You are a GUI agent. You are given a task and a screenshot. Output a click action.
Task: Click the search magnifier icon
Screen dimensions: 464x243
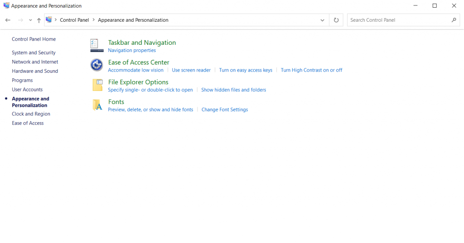coord(454,20)
